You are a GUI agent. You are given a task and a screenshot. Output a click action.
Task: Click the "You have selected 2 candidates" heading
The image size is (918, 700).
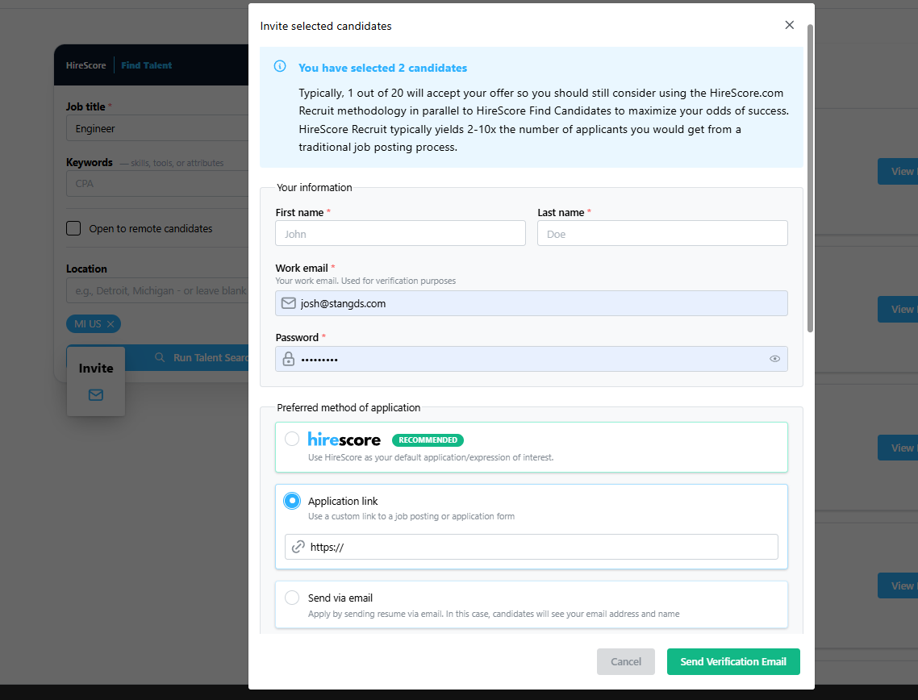[383, 68]
